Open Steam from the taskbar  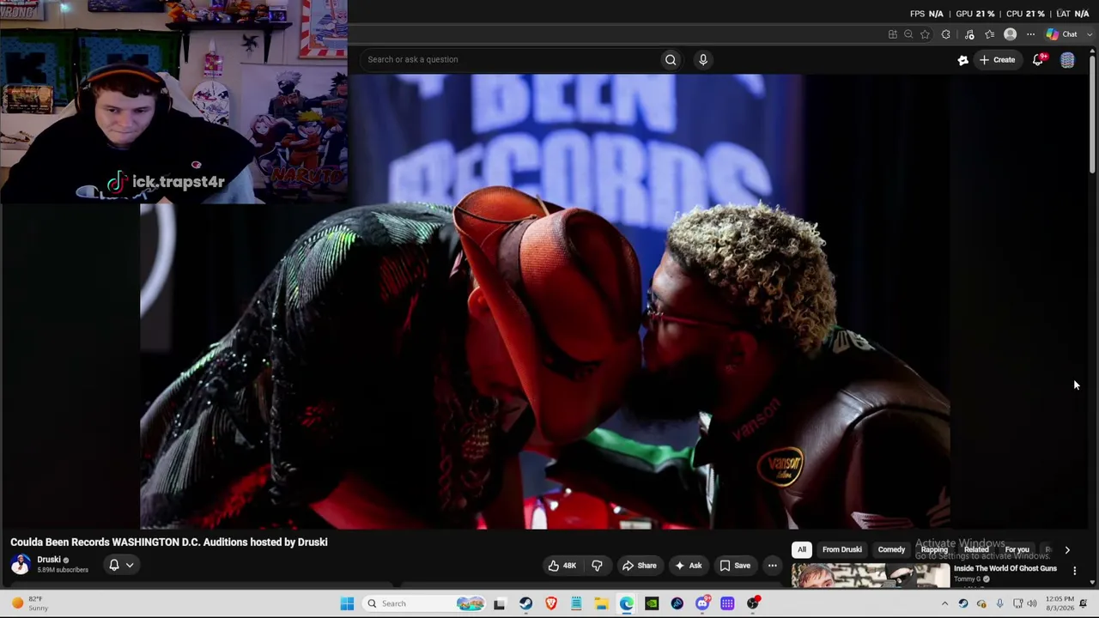525,603
